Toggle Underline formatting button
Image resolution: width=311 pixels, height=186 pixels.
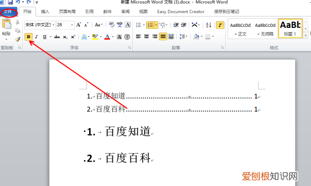pyautogui.click(x=45, y=37)
